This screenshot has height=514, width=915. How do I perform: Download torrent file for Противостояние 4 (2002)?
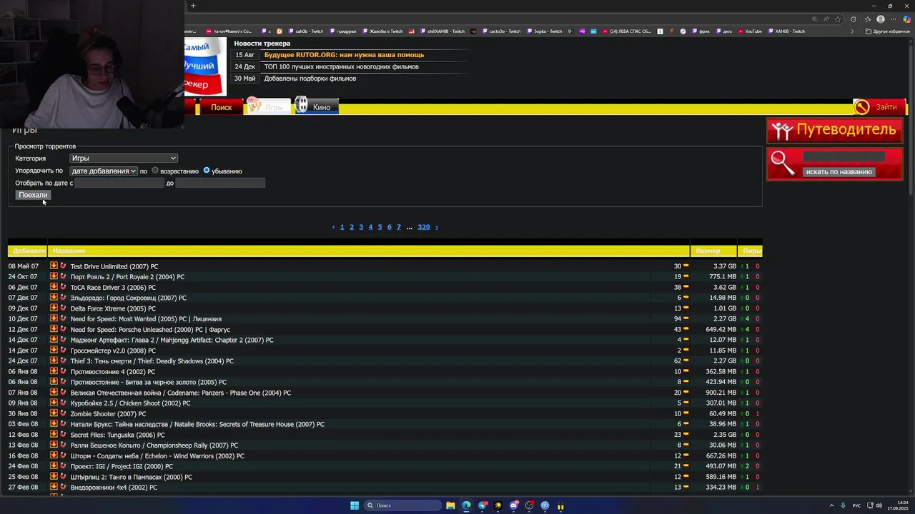54,371
